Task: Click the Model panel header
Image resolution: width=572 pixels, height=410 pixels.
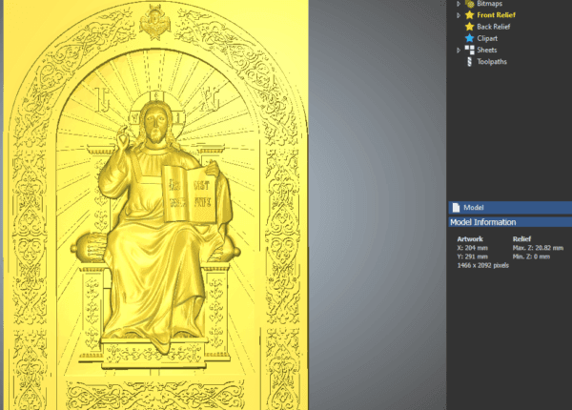Action: 510,208
